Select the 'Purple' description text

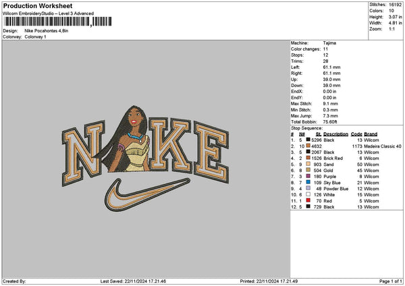[330, 177]
